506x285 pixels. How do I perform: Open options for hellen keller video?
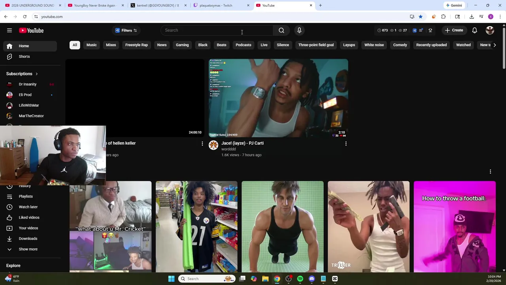tap(202, 144)
